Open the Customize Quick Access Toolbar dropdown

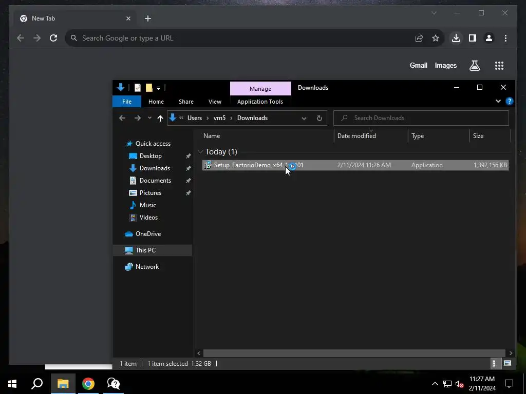[x=158, y=88]
